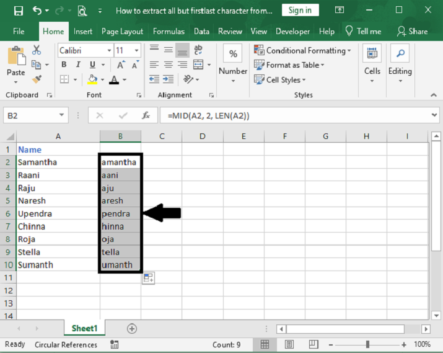Open the Formulas ribbon tab

[169, 31]
